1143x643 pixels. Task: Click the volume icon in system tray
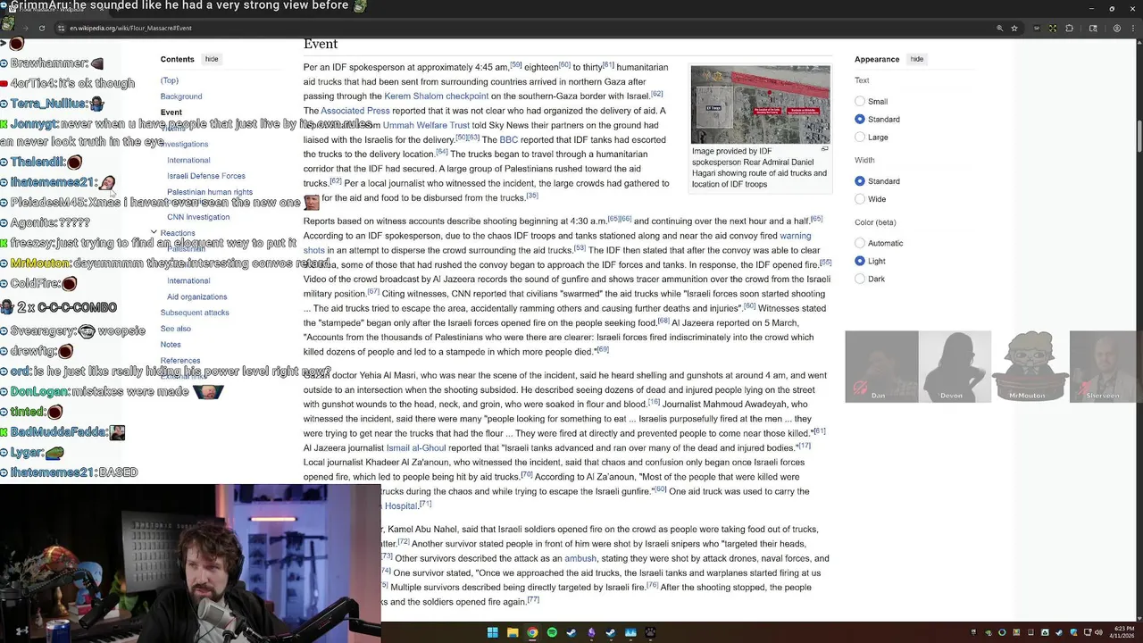(x=1098, y=632)
